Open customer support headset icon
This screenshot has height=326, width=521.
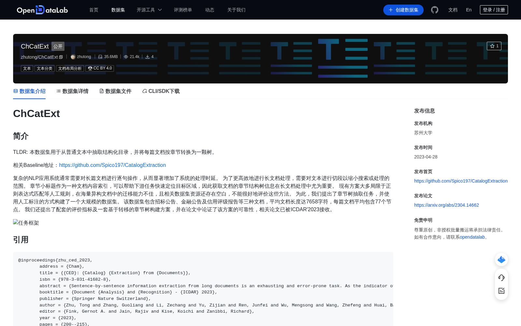[x=501, y=277]
